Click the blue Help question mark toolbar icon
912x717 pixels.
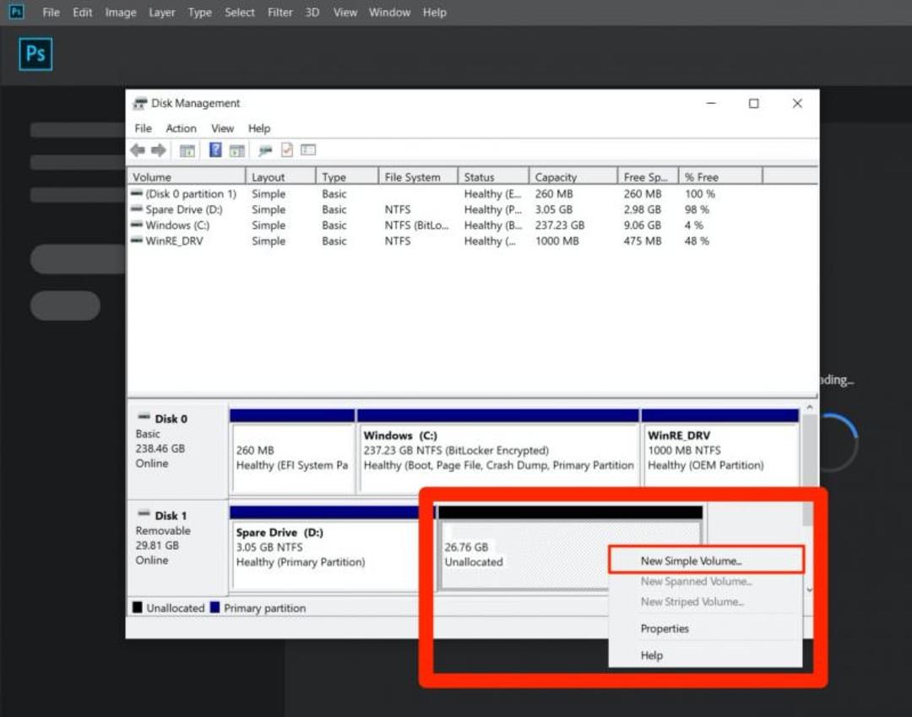(215, 150)
